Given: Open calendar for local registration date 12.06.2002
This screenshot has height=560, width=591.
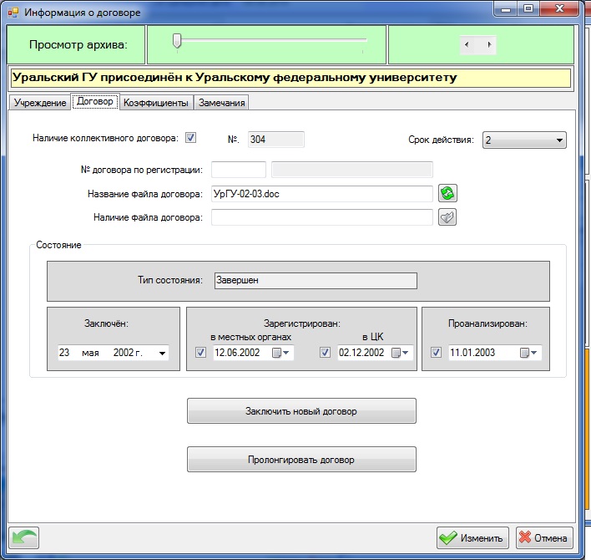Looking at the screenshot, I should [280, 353].
